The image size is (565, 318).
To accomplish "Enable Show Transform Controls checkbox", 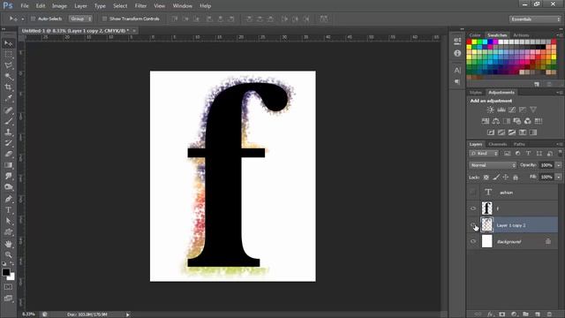I will coord(104,19).
